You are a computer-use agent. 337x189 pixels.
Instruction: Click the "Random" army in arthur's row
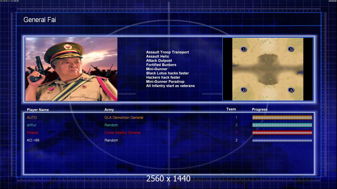(111, 125)
